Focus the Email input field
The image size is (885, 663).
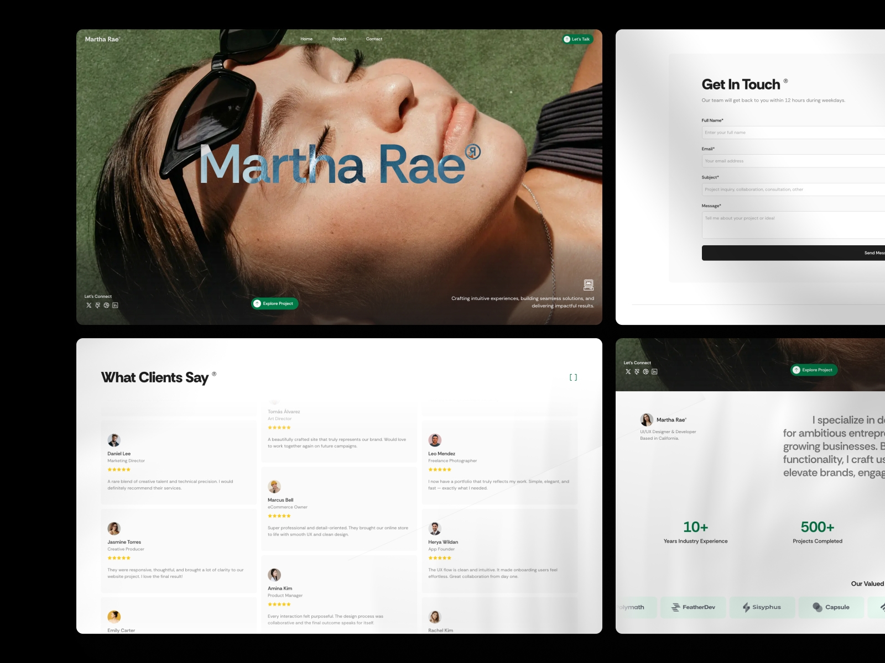(793, 161)
